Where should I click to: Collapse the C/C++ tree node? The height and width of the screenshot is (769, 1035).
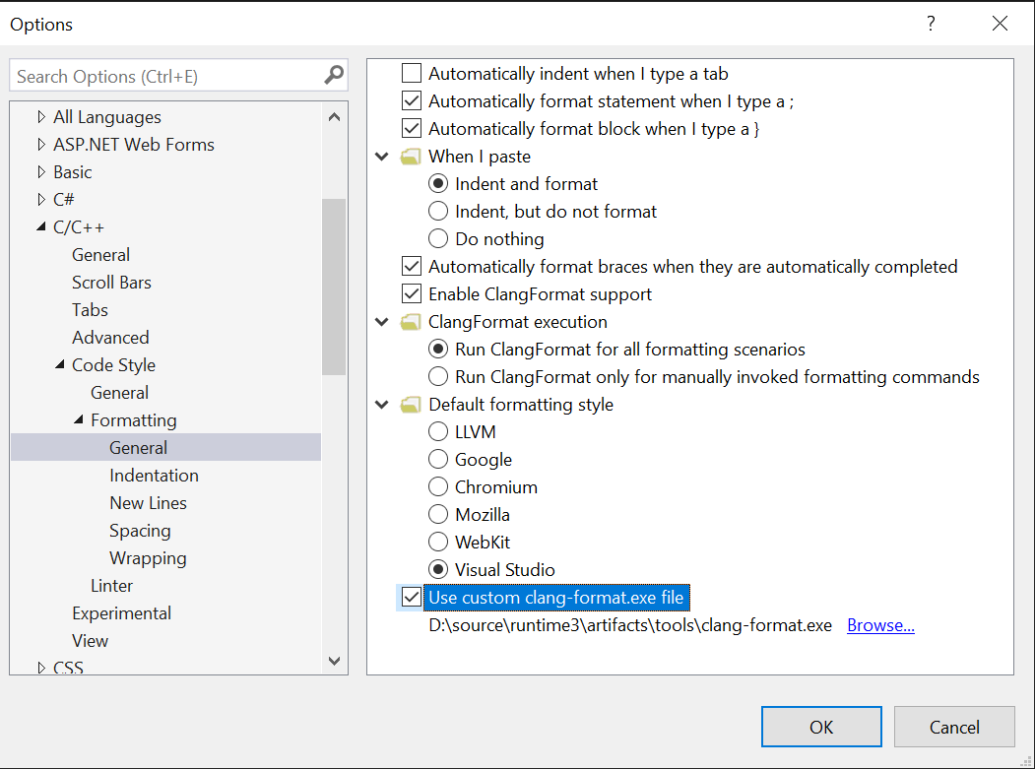point(41,227)
